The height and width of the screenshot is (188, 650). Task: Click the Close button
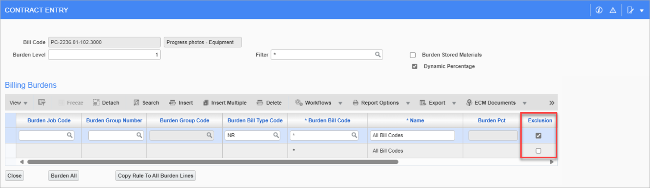(15, 176)
